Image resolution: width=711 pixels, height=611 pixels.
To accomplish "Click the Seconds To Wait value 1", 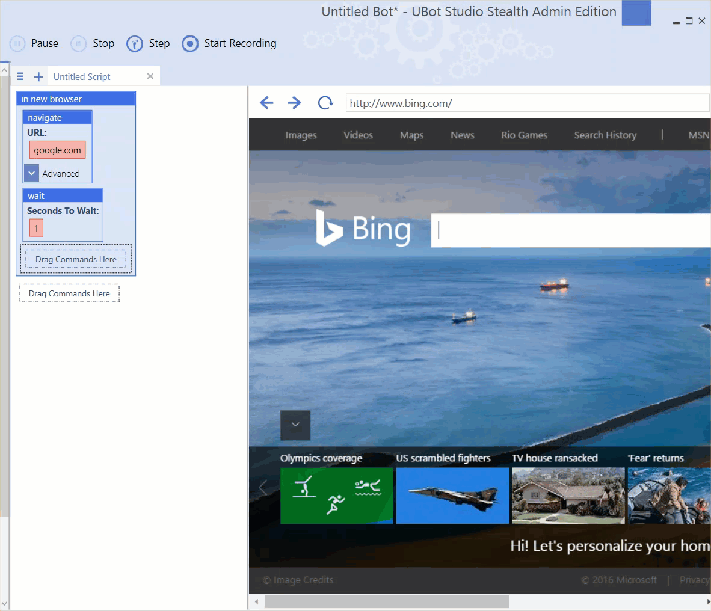I will click(36, 228).
